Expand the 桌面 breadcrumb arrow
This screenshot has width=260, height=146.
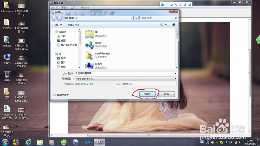coord(76,18)
